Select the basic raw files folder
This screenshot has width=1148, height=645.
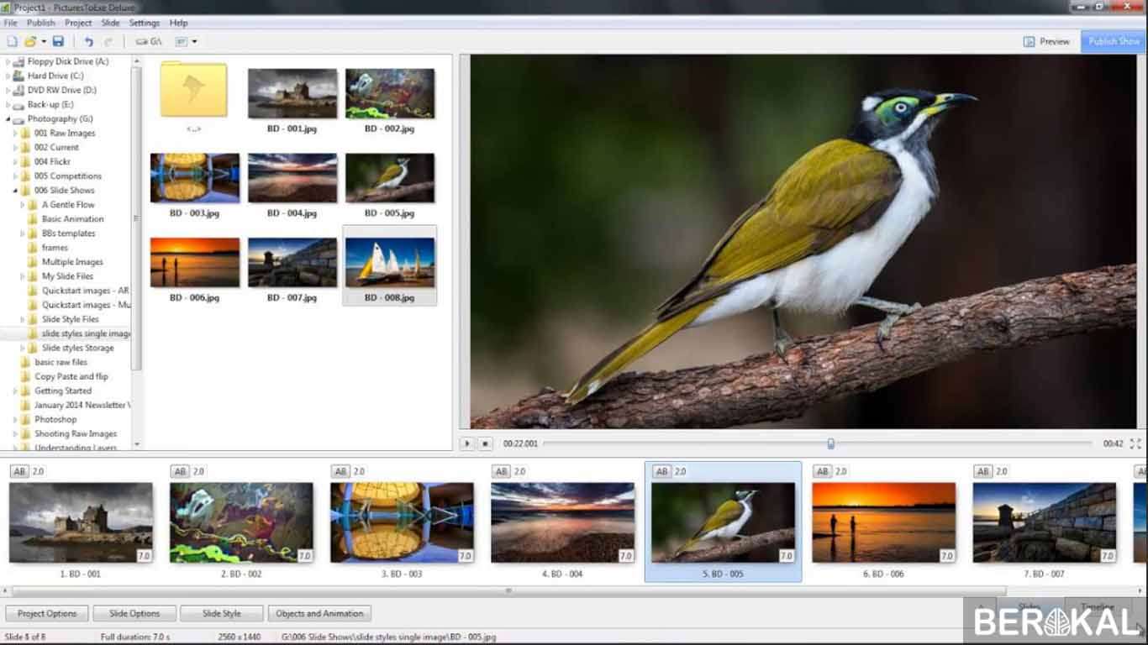coord(61,362)
